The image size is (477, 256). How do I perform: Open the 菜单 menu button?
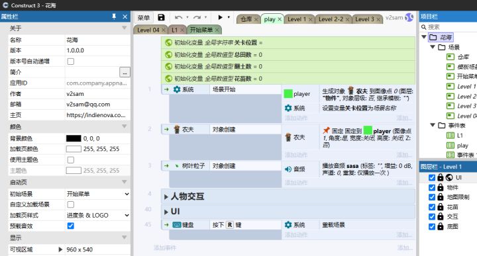click(144, 18)
